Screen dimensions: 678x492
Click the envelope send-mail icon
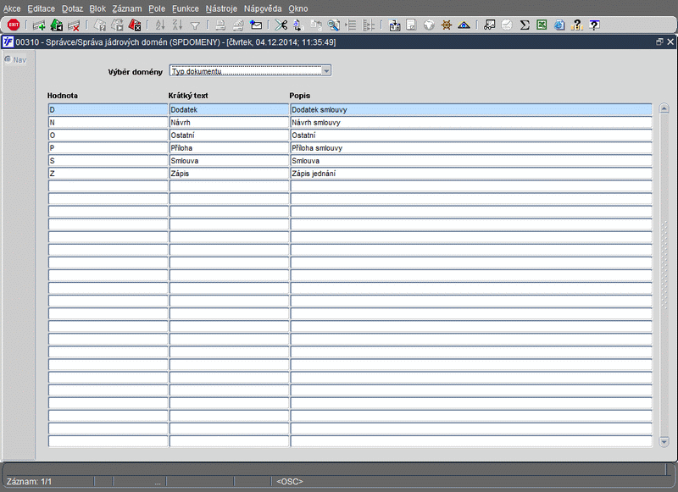point(256,25)
